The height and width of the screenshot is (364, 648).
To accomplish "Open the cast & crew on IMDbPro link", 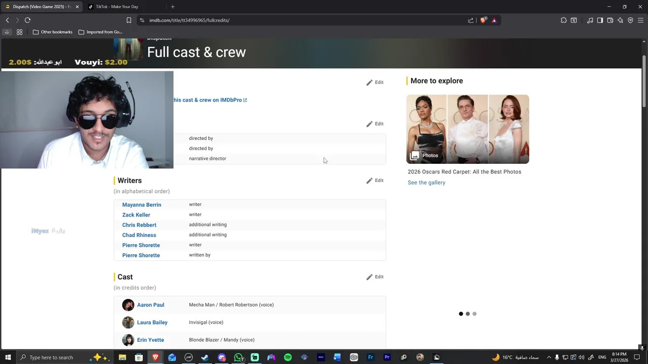I will click(210, 100).
